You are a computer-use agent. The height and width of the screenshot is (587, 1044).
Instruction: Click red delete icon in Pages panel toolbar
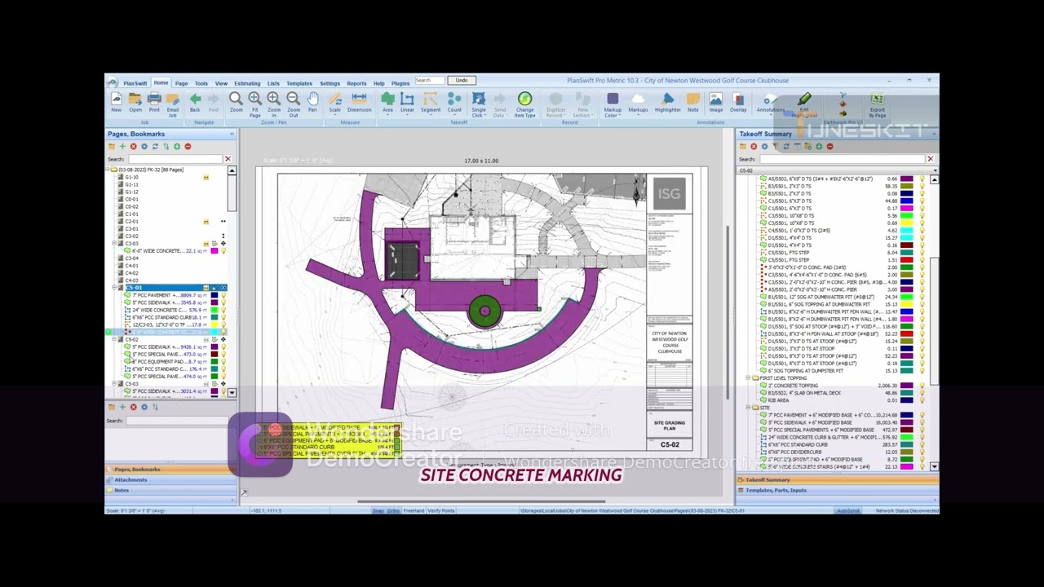click(x=134, y=147)
